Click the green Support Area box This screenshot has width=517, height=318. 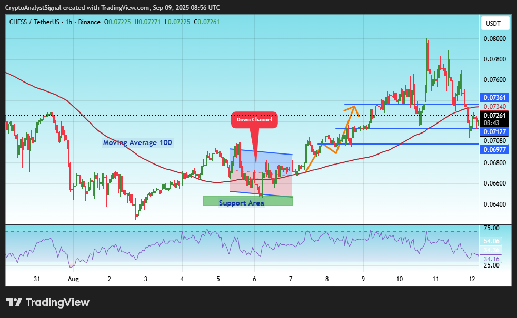coord(247,201)
